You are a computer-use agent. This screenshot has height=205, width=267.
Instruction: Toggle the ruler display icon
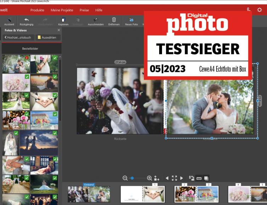pyautogui.click(x=199, y=178)
